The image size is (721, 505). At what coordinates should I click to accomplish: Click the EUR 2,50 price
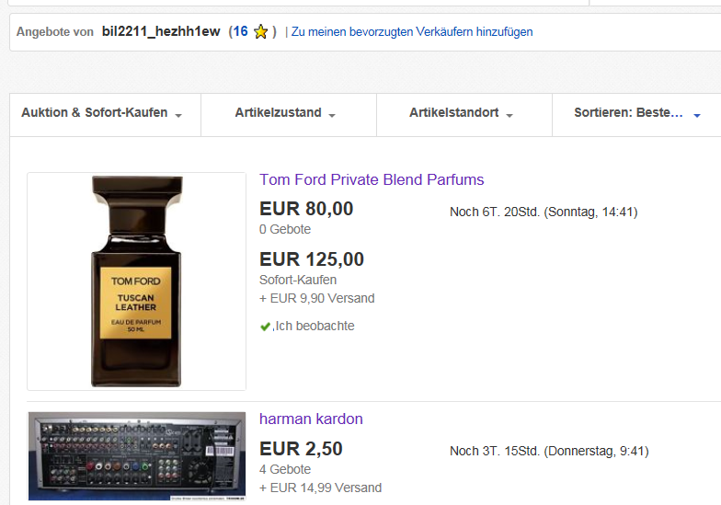tap(302, 449)
